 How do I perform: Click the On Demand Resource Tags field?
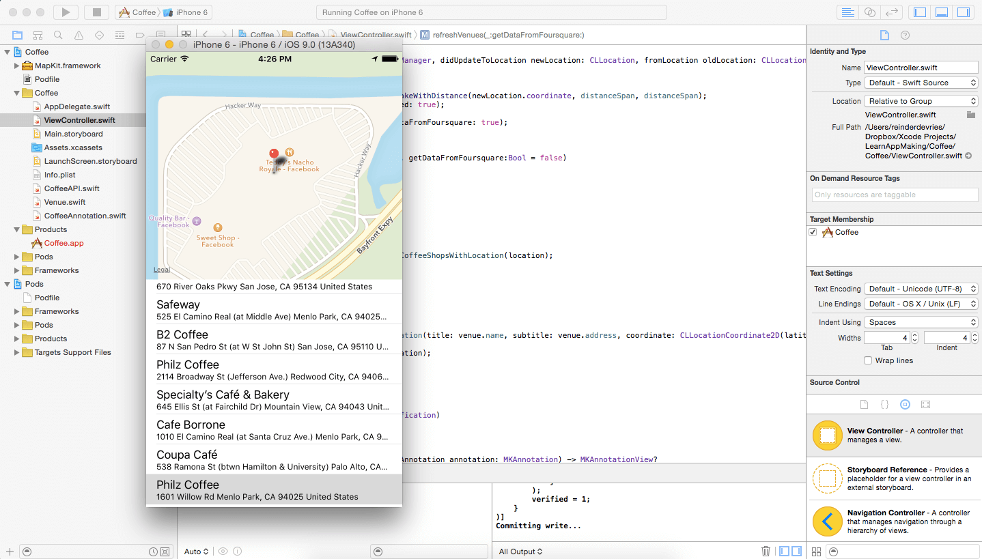click(x=895, y=195)
